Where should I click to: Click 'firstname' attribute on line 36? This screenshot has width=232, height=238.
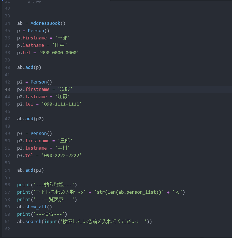point(35,38)
